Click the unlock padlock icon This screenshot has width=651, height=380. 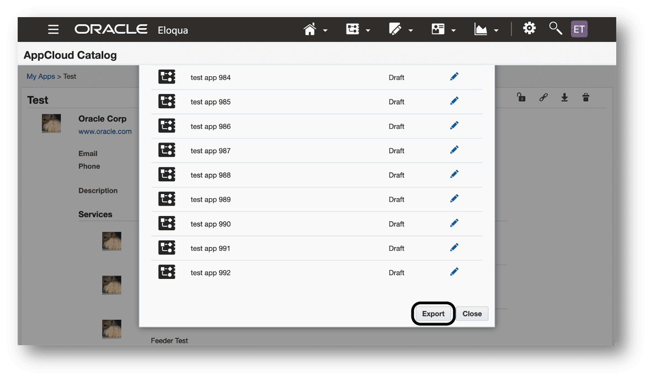[x=521, y=97]
